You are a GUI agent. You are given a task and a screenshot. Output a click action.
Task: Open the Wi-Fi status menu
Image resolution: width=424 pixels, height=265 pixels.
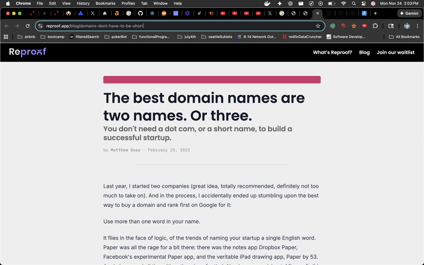coord(343,3)
